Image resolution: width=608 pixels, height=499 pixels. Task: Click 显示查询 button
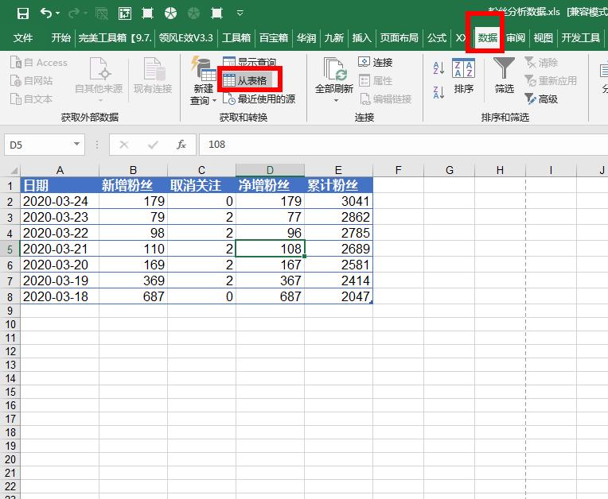[x=249, y=61]
